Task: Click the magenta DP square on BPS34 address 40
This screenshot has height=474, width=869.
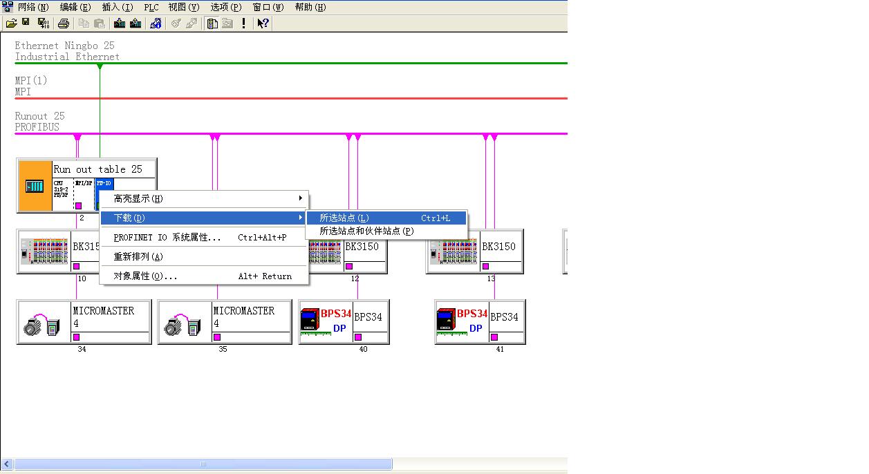Action: point(357,337)
